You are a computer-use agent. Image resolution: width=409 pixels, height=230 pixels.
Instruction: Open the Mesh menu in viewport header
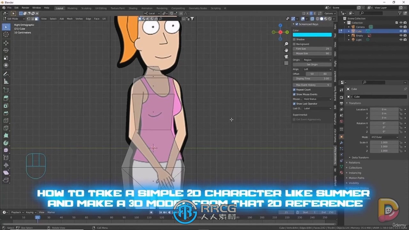[x=70, y=19]
